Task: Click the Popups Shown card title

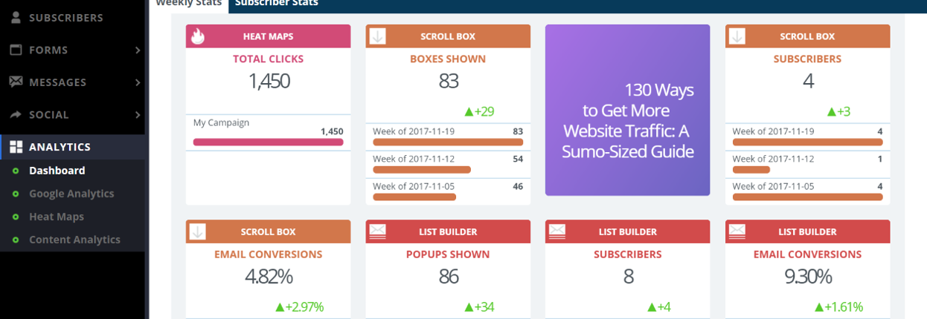Action: (449, 254)
